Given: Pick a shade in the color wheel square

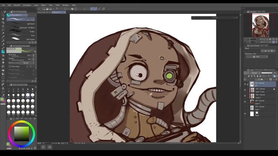Looking at the screenshot, I should (x=21, y=134).
